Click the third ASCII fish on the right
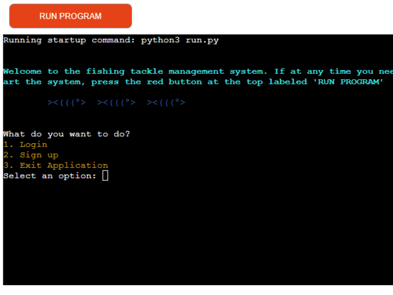The width and height of the screenshot is (393, 295). point(166,102)
